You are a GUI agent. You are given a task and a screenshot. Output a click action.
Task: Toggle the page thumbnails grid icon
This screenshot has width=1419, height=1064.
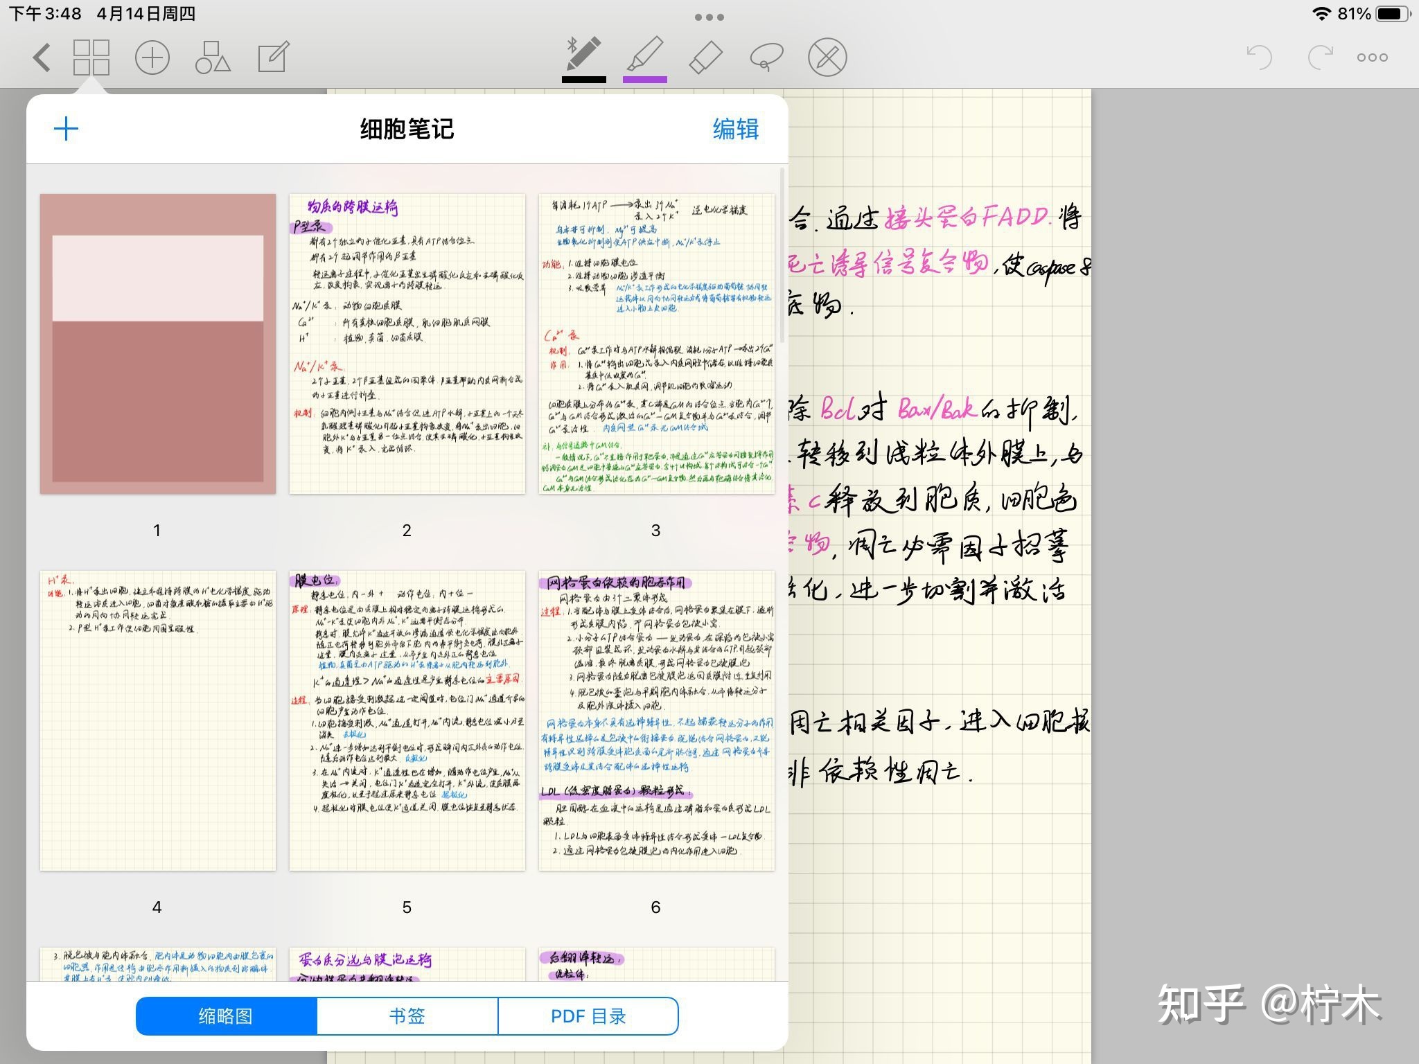[91, 57]
